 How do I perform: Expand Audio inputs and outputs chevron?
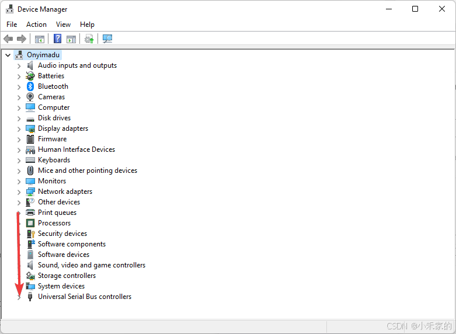pos(19,66)
